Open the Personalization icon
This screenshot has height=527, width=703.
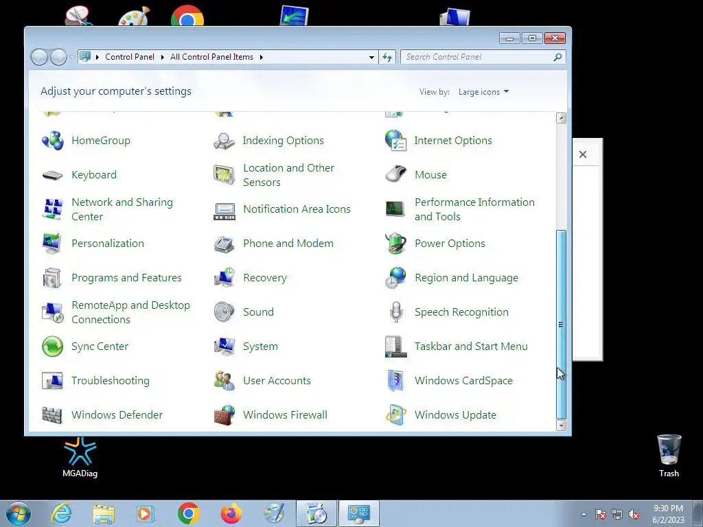point(52,244)
